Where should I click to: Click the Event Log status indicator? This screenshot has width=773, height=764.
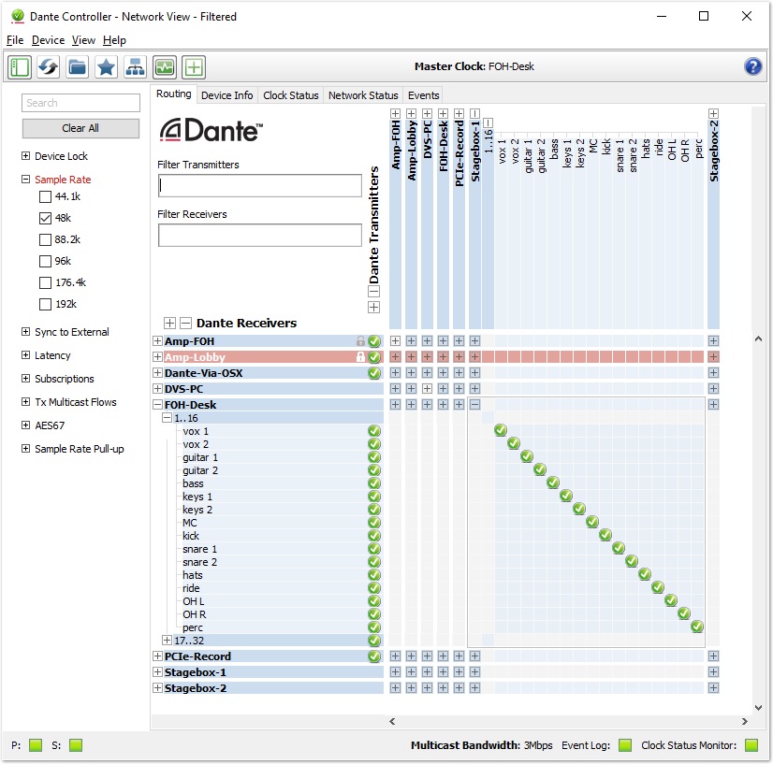(625, 745)
